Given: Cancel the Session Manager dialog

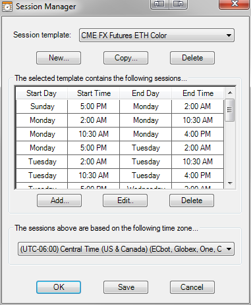Looking at the screenshot, I should (192, 287).
